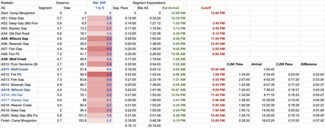Screen dimensions: 325x128
Task: Select the red 'Cutoff' header cell
Action: pyautogui.click(x=206, y=8)
